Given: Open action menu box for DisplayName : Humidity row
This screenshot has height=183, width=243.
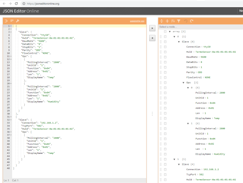Looking at the screenshot, I should pos(165,154).
